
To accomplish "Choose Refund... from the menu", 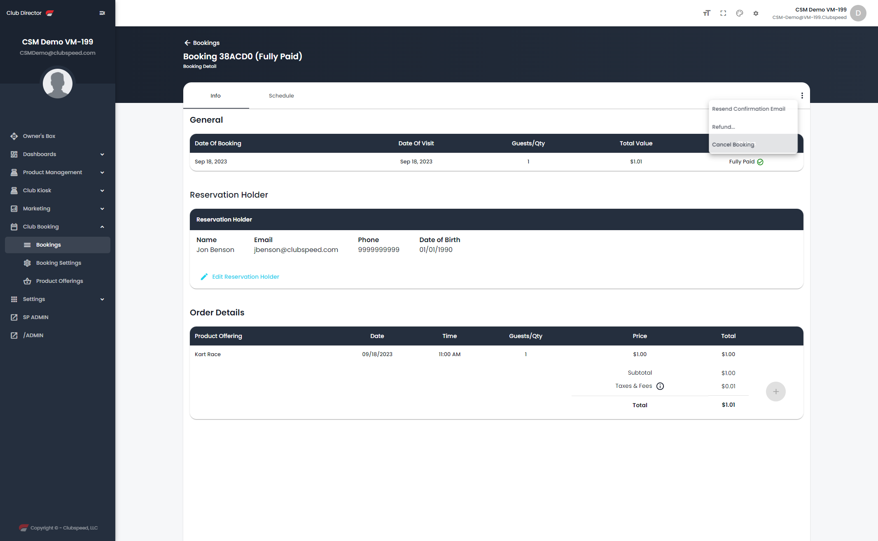I will pyautogui.click(x=753, y=127).
